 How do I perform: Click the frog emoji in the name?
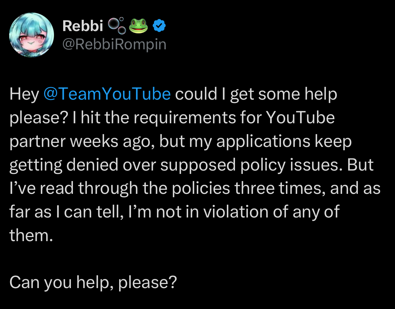(x=138, y=26)
